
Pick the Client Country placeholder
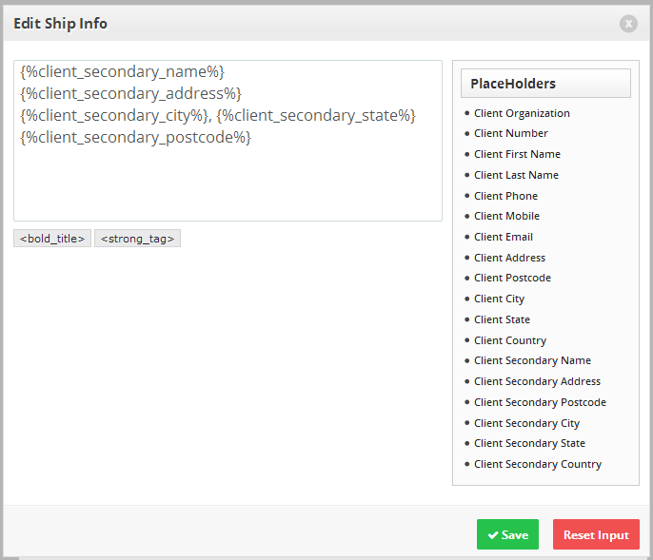(x=510, y=340)
